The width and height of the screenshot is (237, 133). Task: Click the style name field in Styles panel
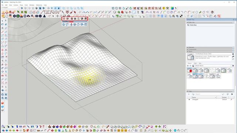tap(213, 54)
